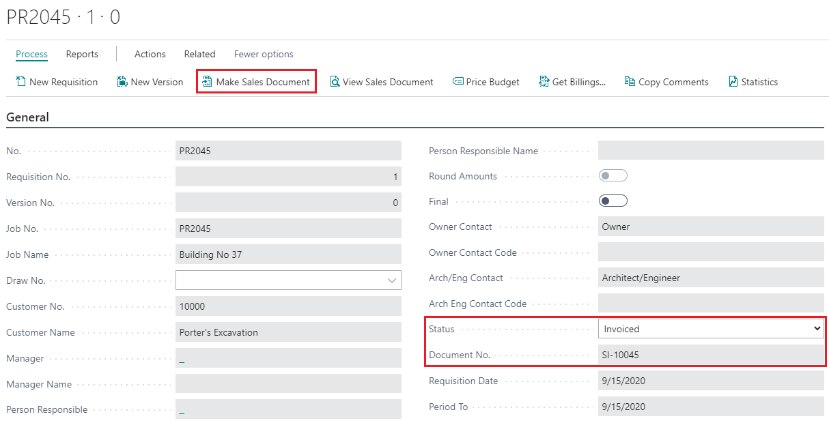The height and width of the screenshot is (423, 829).
Task: Click the Statistics icon
Action: (x=733, y=82)
